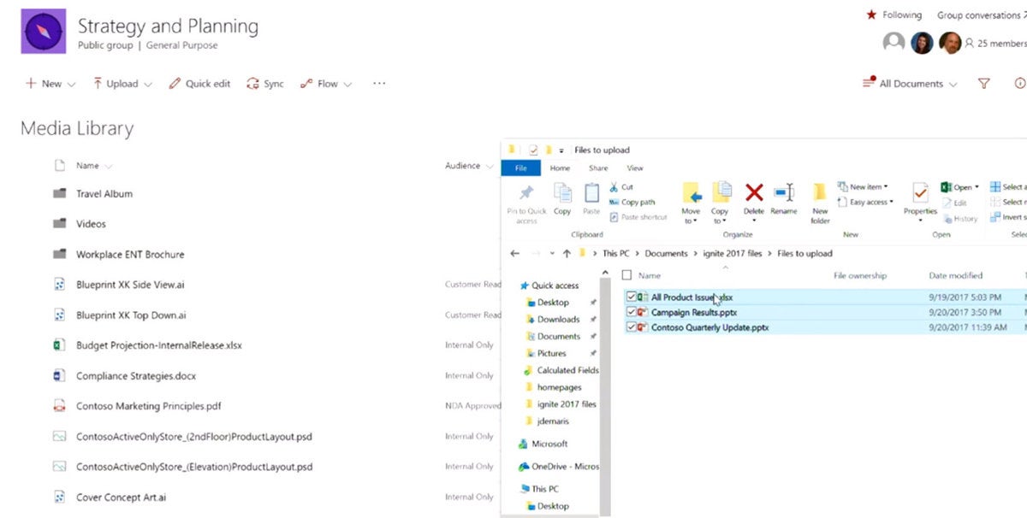The height and width of the screenshot is (518, 1027).
Task: Open the New menu in SharePoint
Action: tap(50, 84)
